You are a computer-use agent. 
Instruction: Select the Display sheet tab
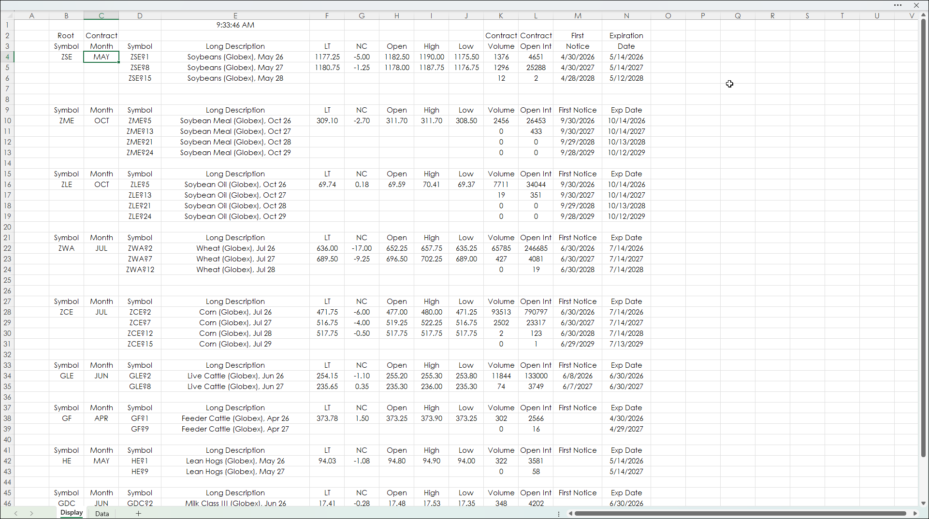(72, 513)
